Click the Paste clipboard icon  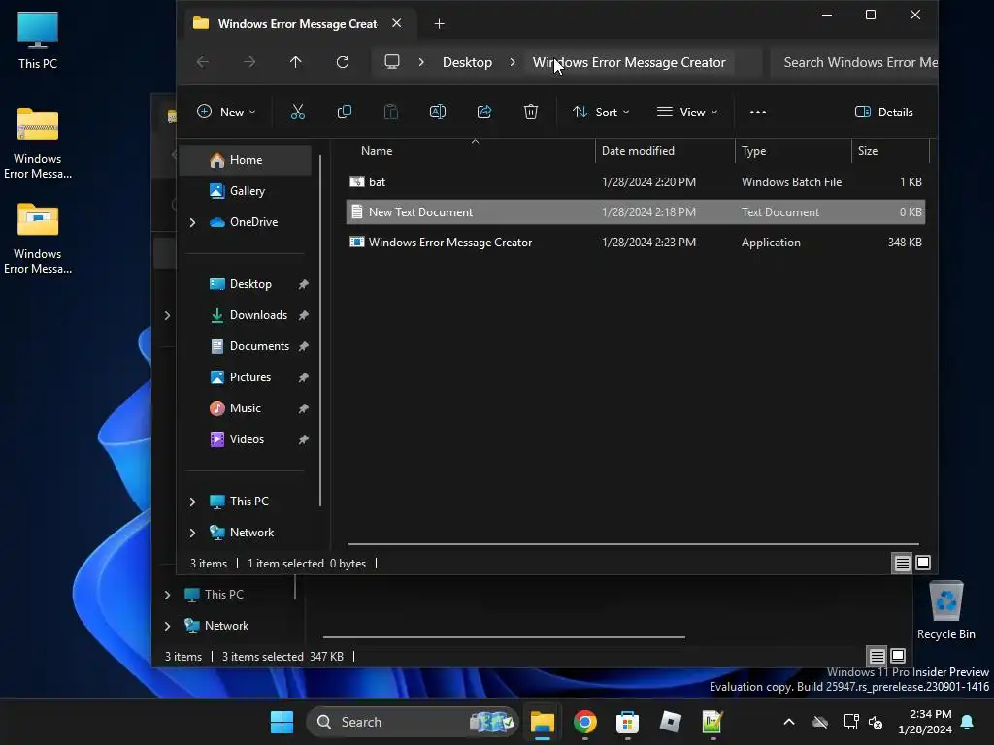pyautogui.click(x=391, y=113)
